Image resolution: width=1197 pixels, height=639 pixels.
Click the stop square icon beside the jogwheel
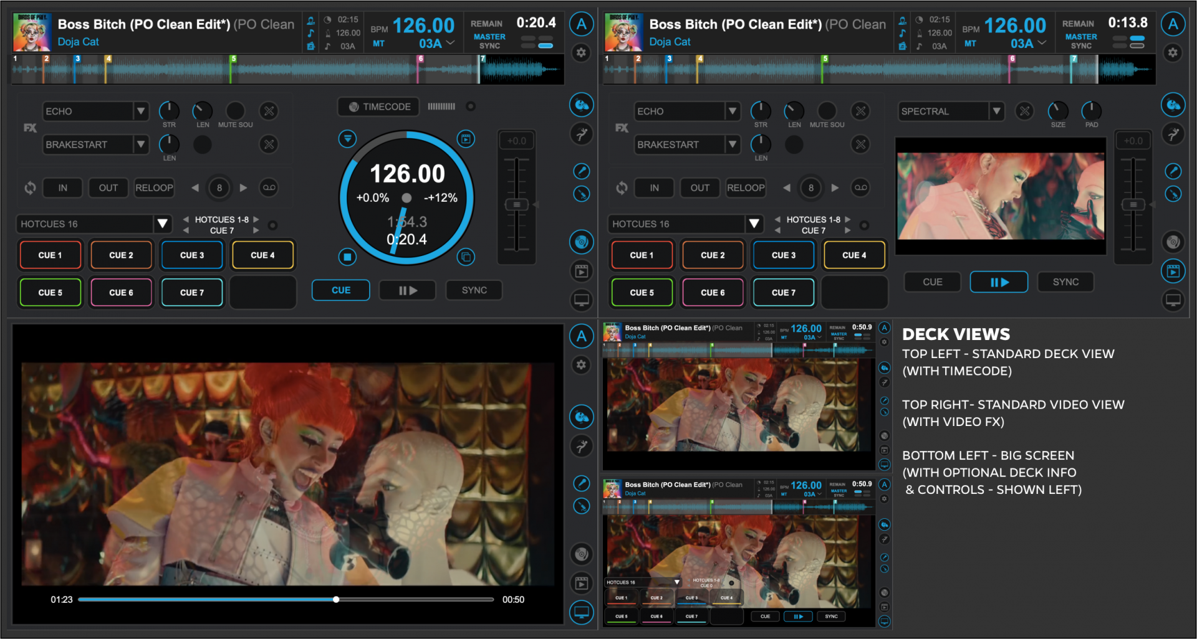347,257
